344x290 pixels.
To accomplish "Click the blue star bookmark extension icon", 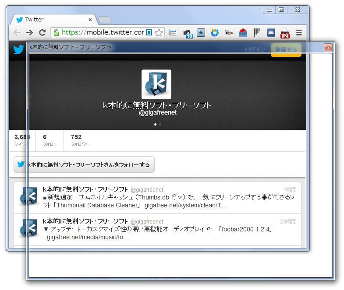I will click(x=201, y=33).
